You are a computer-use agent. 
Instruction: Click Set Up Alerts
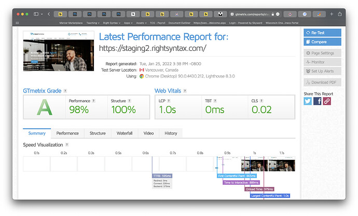(322, 71)
